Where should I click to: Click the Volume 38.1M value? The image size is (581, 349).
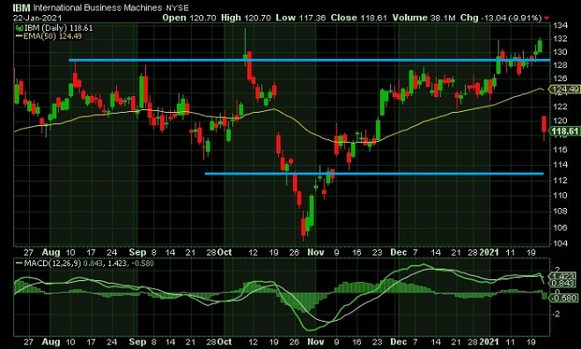424,18
